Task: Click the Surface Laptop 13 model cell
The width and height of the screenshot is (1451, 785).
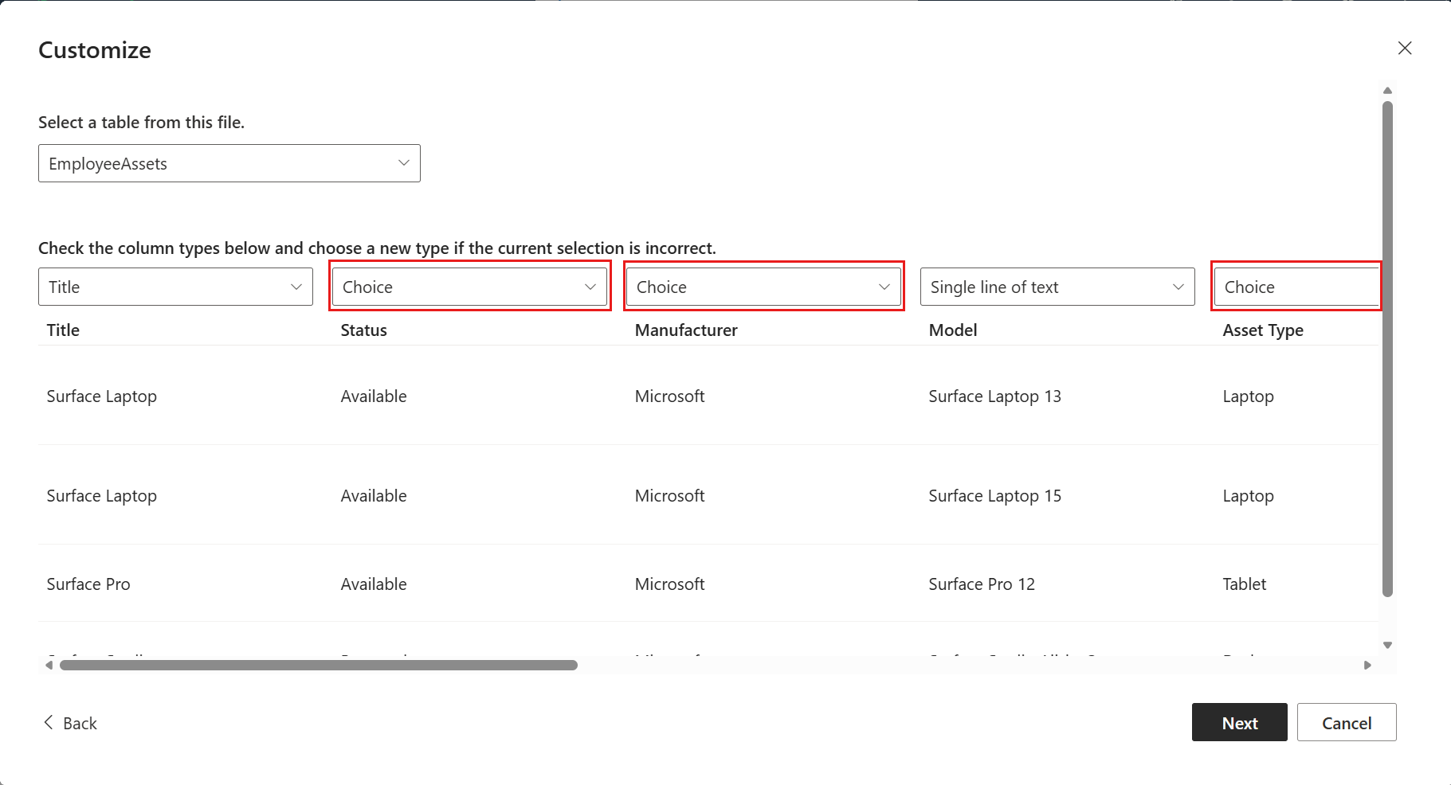Action: [994, 396]
